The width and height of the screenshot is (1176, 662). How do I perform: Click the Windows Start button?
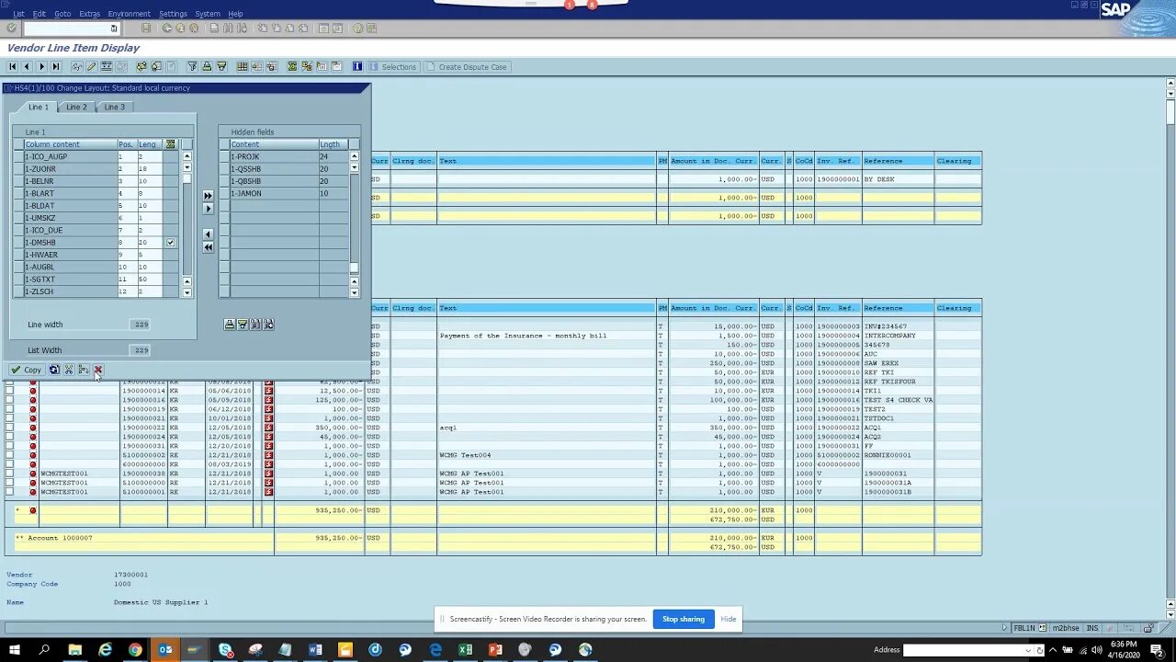click(15, 650)
